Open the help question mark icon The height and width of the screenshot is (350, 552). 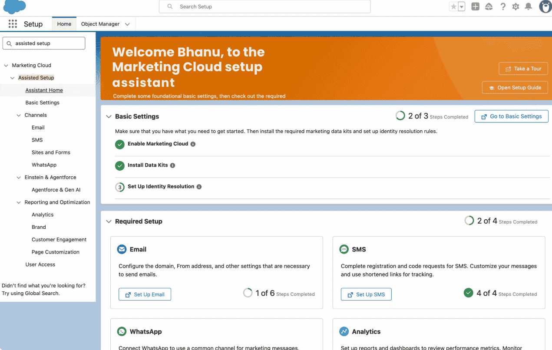pos(503,7)
